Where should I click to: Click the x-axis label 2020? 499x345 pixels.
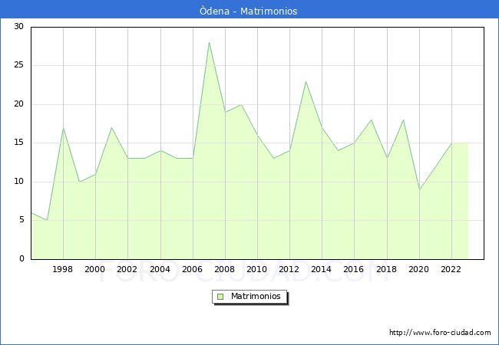point(419,269)
